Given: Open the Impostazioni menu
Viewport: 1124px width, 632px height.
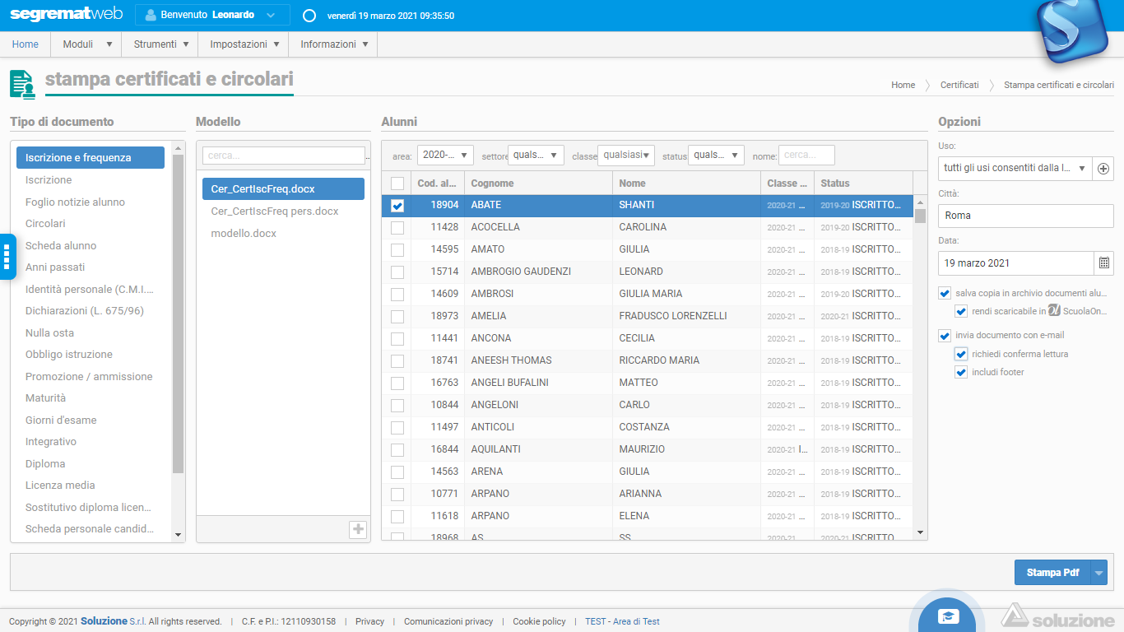Looking at the screenshot, I should [244, 44].
